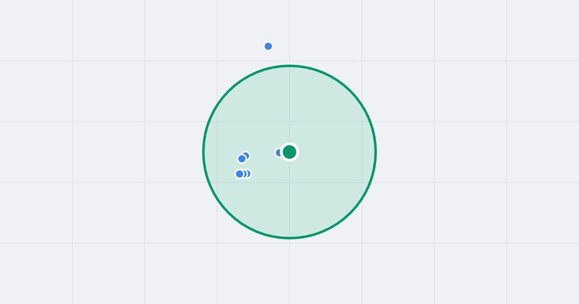Select the fully visible dot in the three-dot cluster
This screenshot has height=304, width=579.
point(239,174)
